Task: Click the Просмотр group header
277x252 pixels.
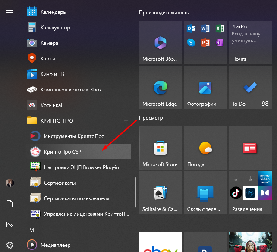Action: [x=151, y=118]
